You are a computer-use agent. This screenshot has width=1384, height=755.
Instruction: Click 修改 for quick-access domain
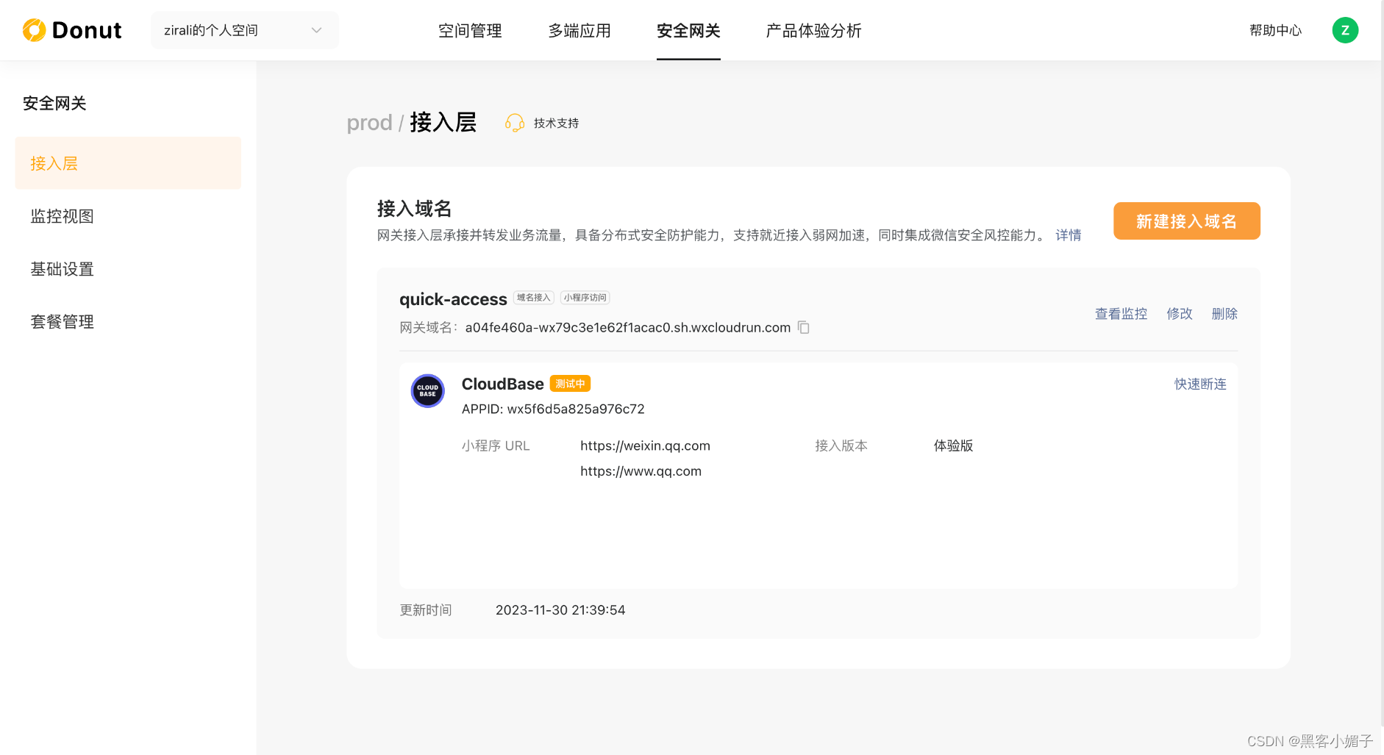coord(1180,314)
